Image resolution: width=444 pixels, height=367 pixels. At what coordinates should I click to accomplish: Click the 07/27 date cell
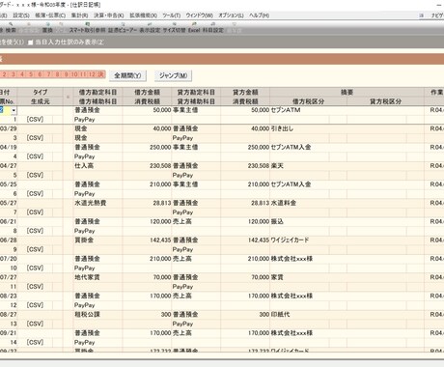click(x=9, y=277)
